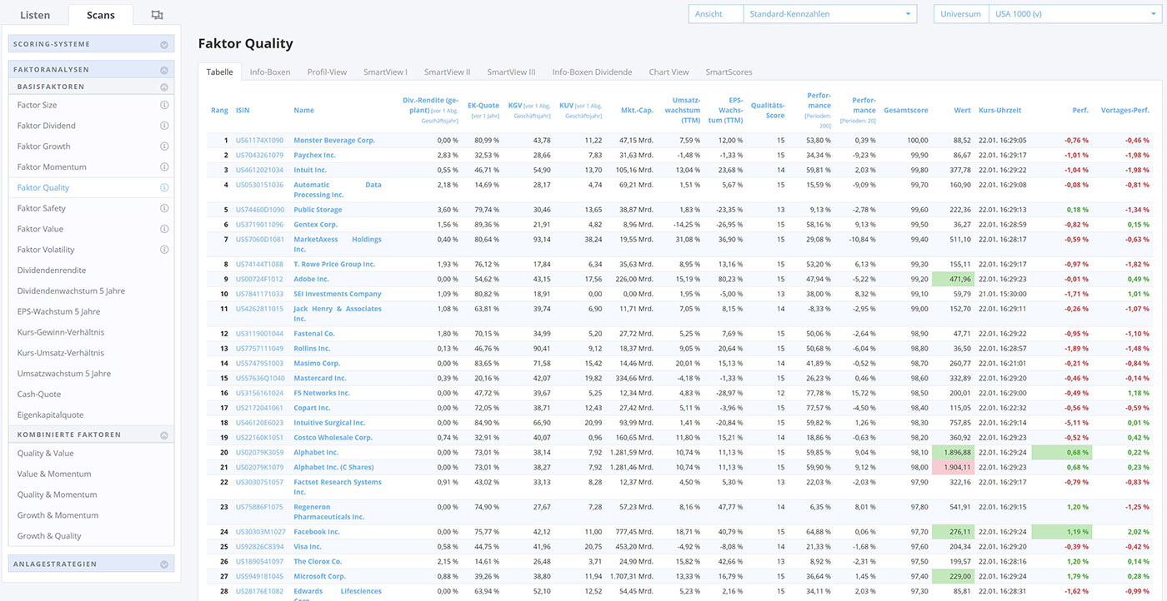Open ISIN US30303M1027 link
This screenshot has width=1167, height=601.
pos(260,532)
